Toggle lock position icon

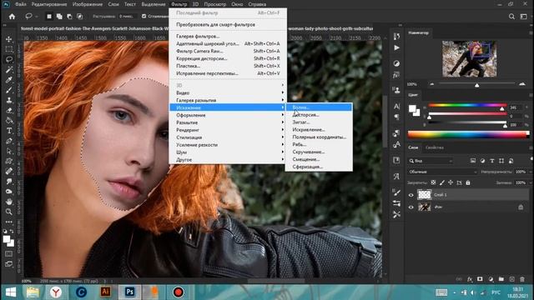point(451,182)
